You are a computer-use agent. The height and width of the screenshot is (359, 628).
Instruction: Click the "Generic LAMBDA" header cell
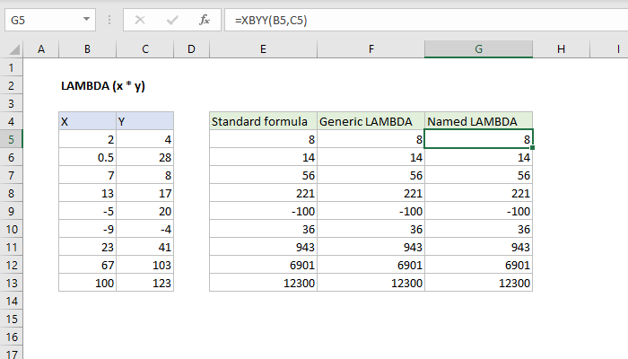coord(371,121)
